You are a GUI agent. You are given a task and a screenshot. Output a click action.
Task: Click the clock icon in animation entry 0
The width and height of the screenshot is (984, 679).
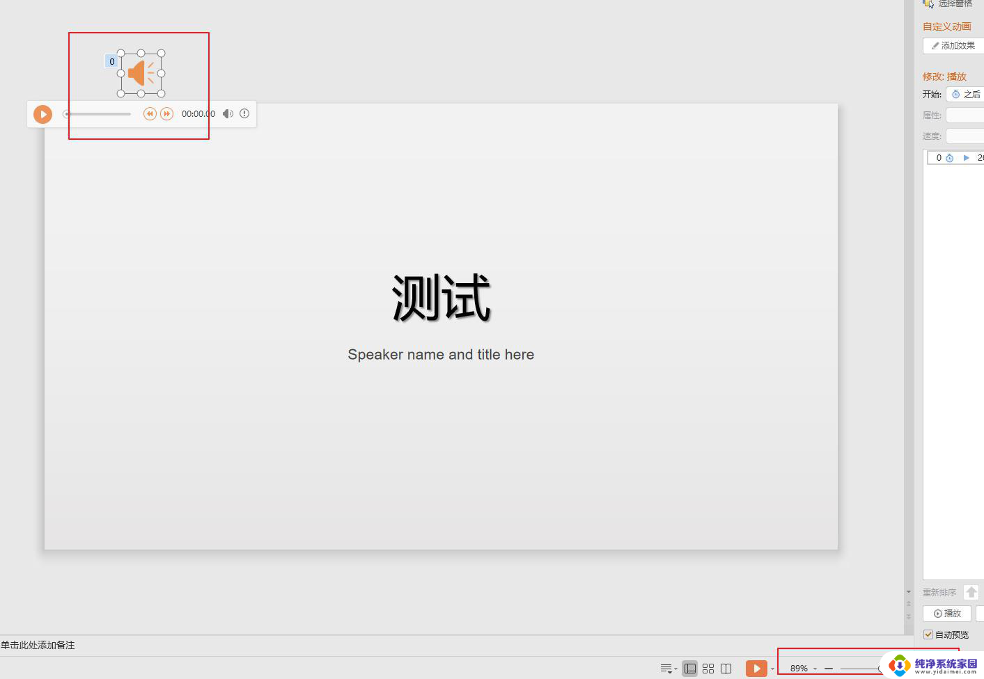tap(950, 158)
